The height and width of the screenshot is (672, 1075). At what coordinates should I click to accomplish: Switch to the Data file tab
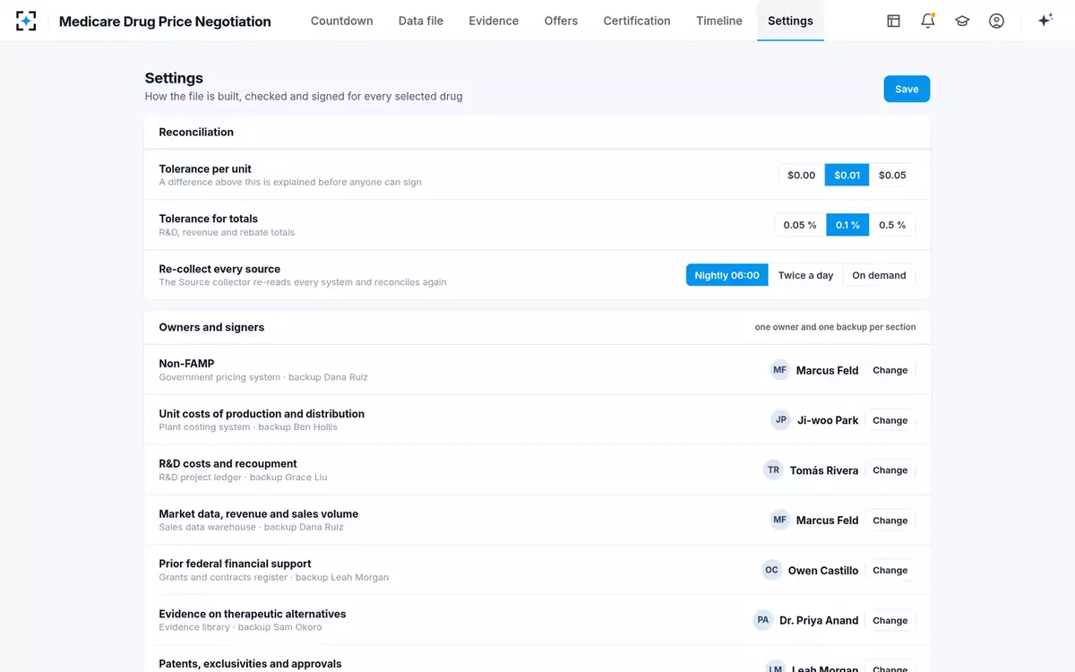421,21
